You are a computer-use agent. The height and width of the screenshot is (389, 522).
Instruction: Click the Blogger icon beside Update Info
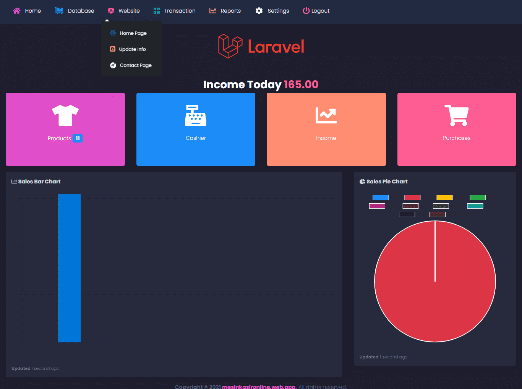tap(113, 49)
